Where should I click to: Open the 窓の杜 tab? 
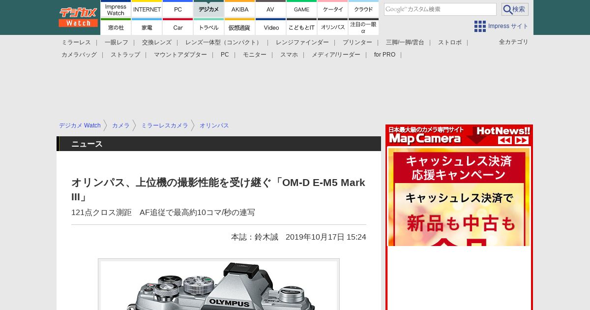pyautogui.click(x=116, y=27)
